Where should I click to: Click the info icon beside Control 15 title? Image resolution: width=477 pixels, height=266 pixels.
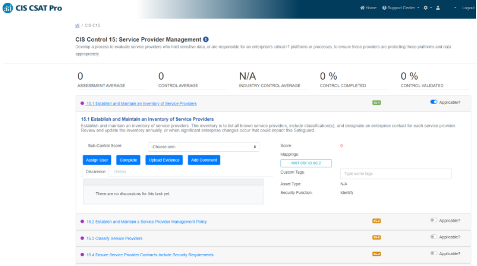point(206,40)
